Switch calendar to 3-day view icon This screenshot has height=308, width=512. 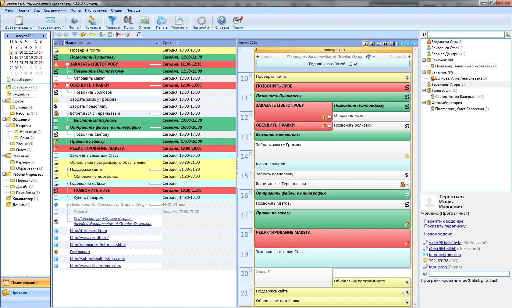[372, 44]
